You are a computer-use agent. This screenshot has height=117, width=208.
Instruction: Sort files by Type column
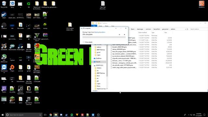[153, 32]
